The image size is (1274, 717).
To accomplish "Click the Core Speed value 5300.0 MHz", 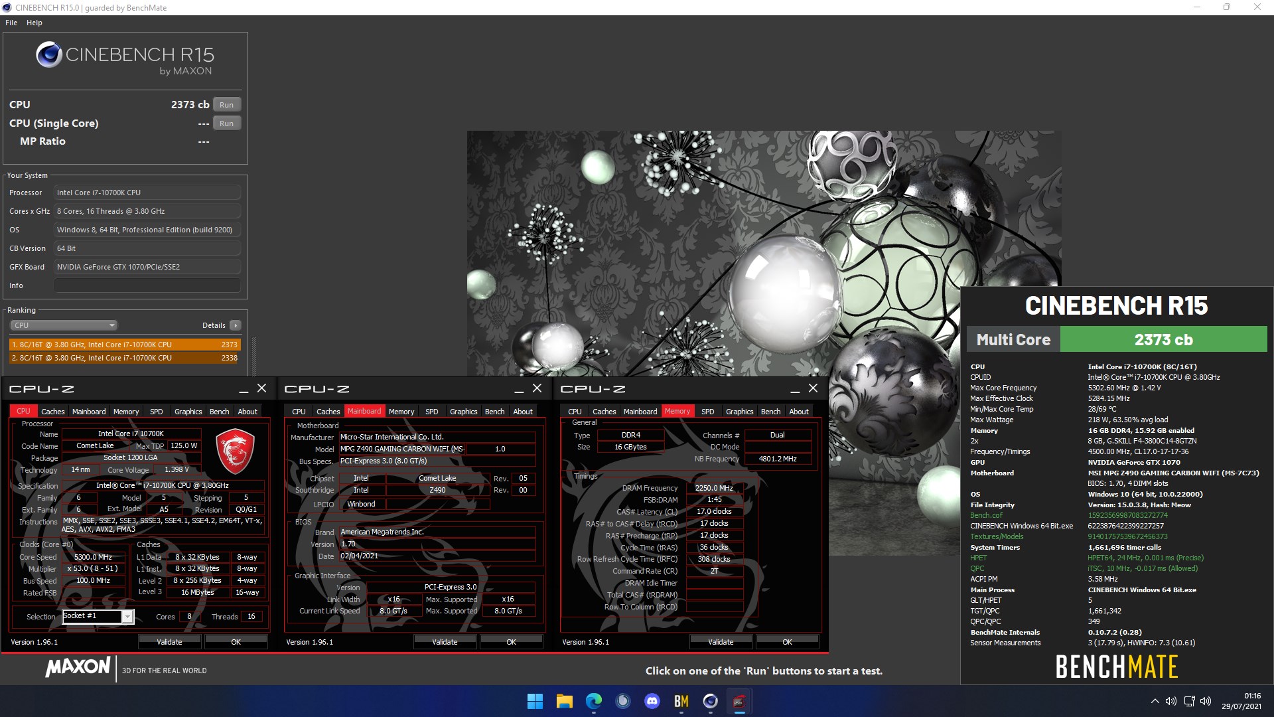I will tap(93, 557).
